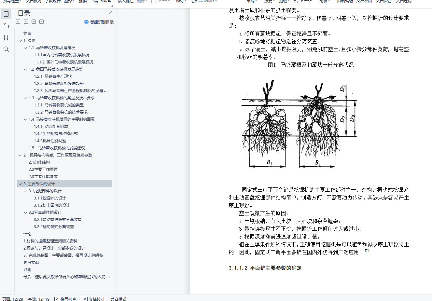The width and height of the screenshot is (432, 301).
Task: Click the page indicator '页面: 12/28'
Action: pyautogui.click(x=13, y=299)
